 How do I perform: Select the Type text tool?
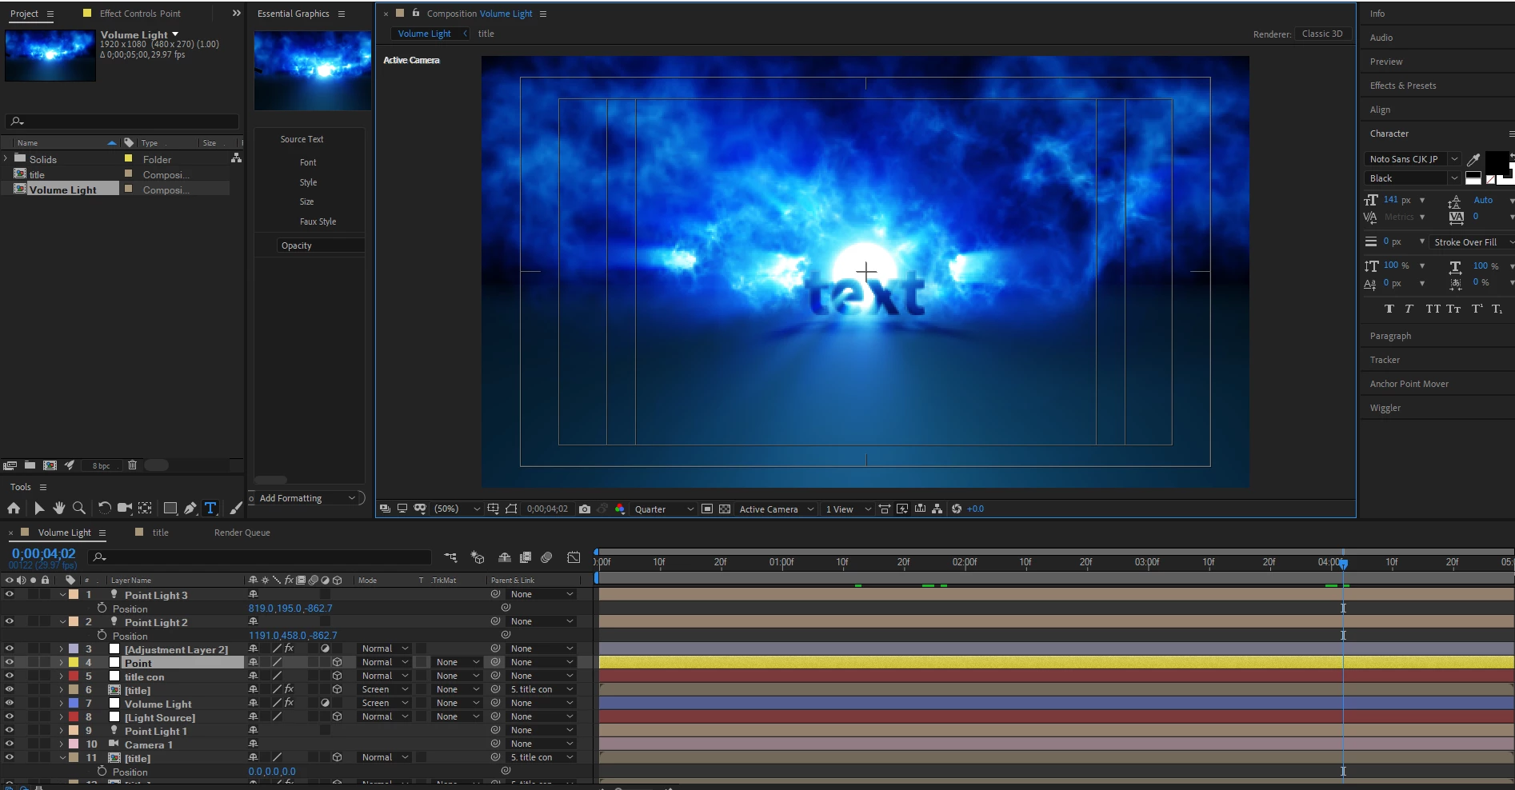point(210,508)
